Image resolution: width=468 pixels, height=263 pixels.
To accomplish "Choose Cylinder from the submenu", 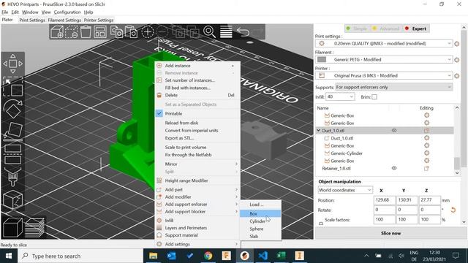I will pyautogui.click(x=260, y=221).
